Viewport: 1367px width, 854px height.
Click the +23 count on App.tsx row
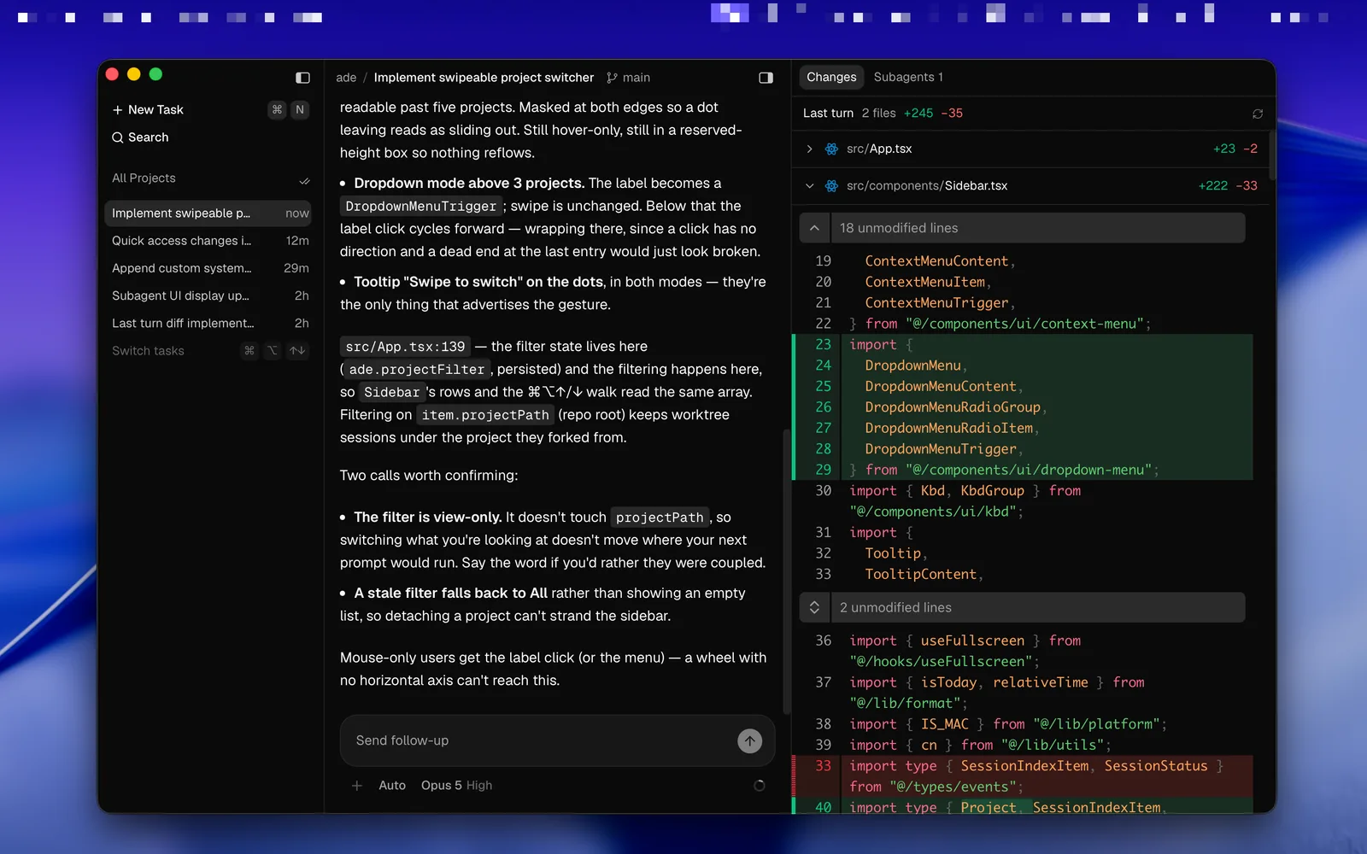tap(1224, 149)
